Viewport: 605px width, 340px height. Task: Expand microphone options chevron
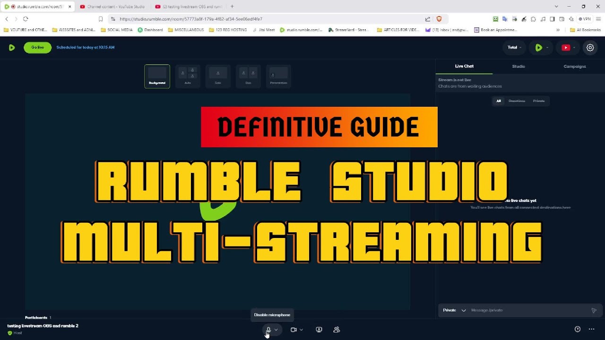276,330
